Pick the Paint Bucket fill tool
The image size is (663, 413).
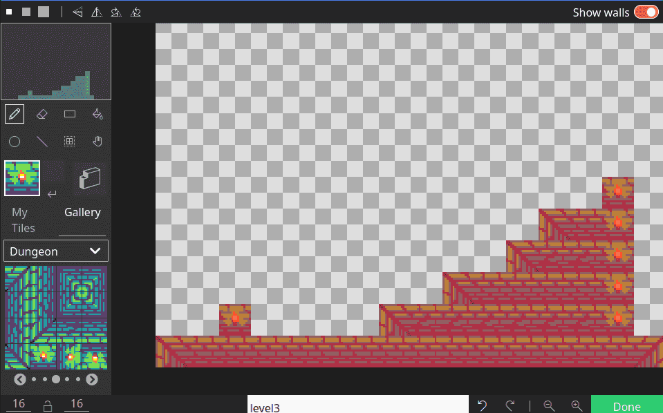(97, 114)
